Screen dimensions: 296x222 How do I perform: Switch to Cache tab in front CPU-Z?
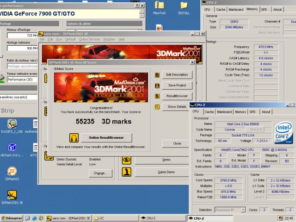point(209,112)
